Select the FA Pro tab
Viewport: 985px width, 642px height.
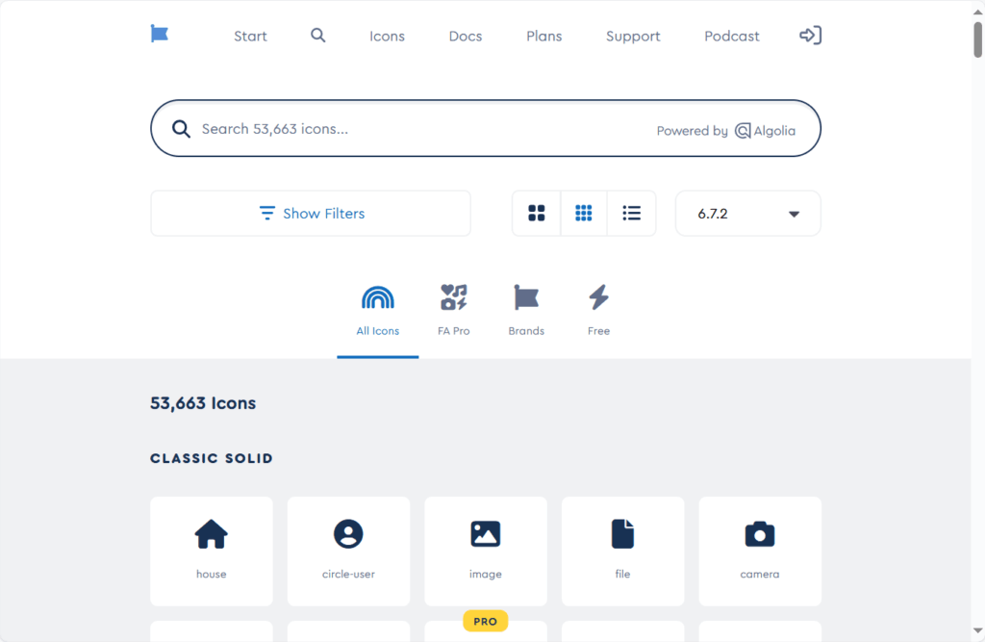454,313
